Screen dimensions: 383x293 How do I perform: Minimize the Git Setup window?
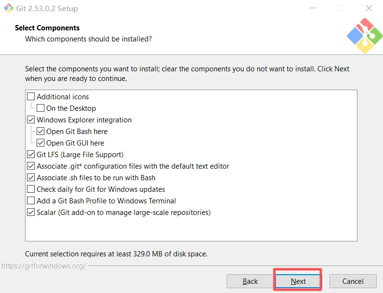click(x=313, y=8)
